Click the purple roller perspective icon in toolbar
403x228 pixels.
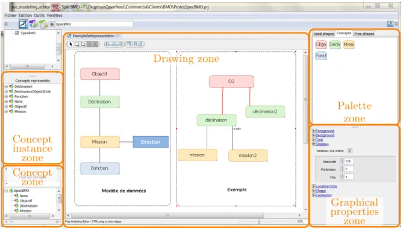pyautogui.click(x=33, y=24)
